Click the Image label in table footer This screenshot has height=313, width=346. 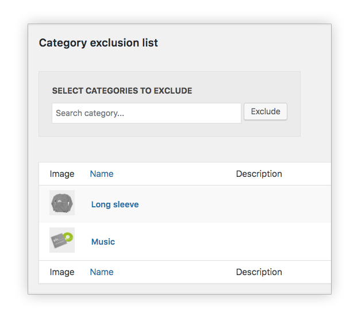click(x=62, y=272)
